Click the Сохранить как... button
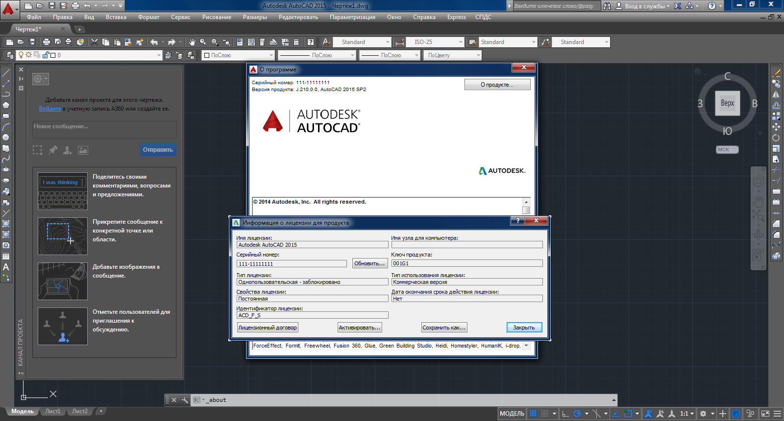 coord(444,327)
